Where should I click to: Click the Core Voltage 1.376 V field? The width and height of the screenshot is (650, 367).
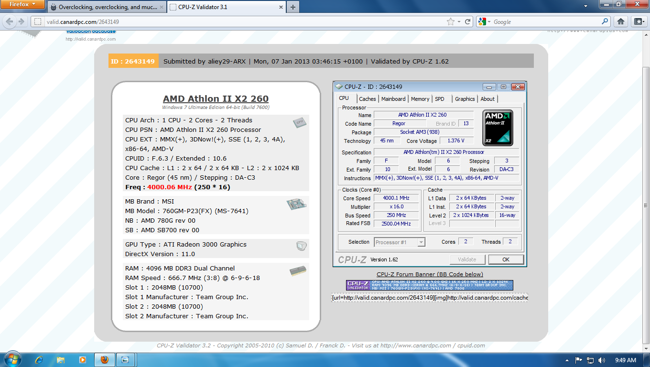457,141
